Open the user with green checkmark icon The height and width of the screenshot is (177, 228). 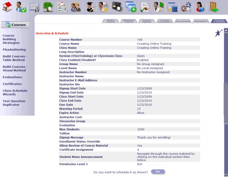(x=21, y=7)
